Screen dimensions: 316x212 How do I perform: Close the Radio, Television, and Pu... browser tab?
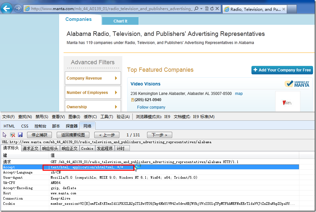(284, 9)
